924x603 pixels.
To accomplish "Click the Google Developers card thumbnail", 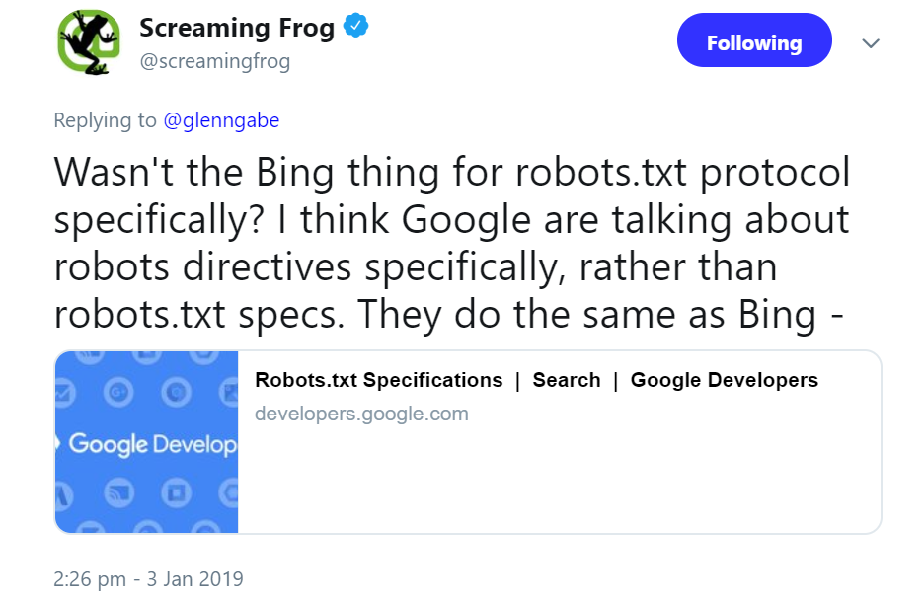I will pos(146,442).
